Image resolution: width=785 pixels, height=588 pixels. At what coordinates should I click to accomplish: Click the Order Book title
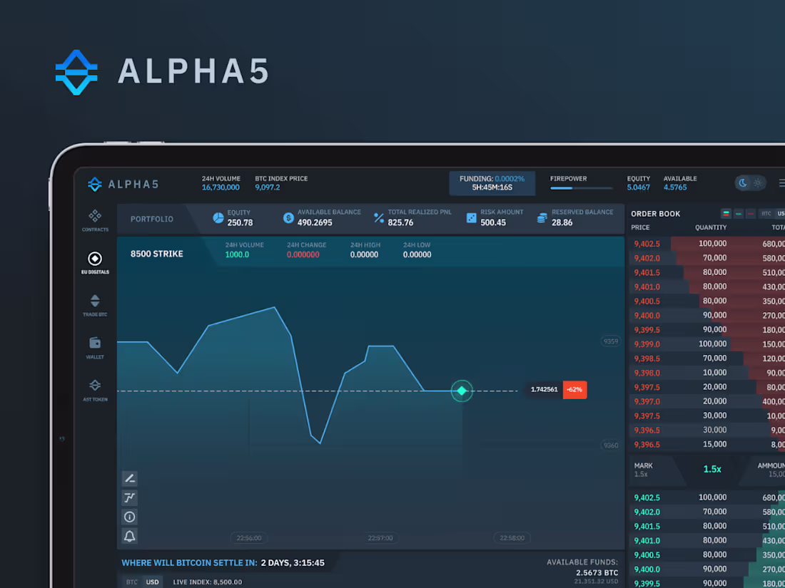[x=655, y=214]
